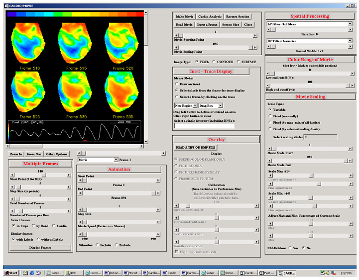Select Fixed (manually) scale type

click(270, 115)
